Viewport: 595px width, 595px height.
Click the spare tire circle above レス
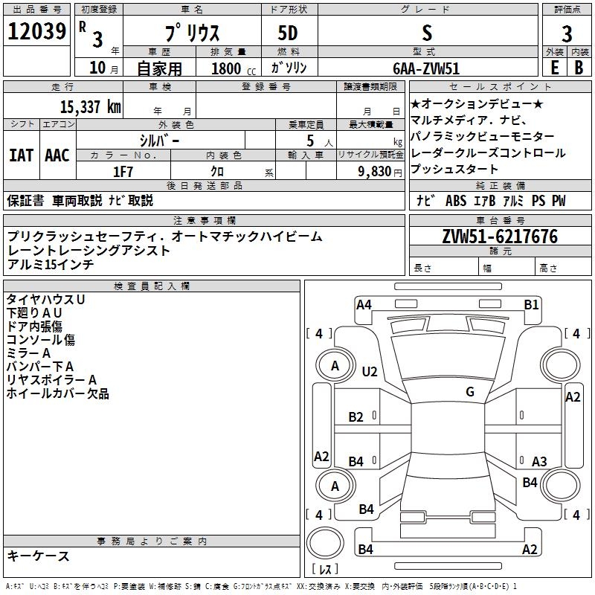[325, 543]
